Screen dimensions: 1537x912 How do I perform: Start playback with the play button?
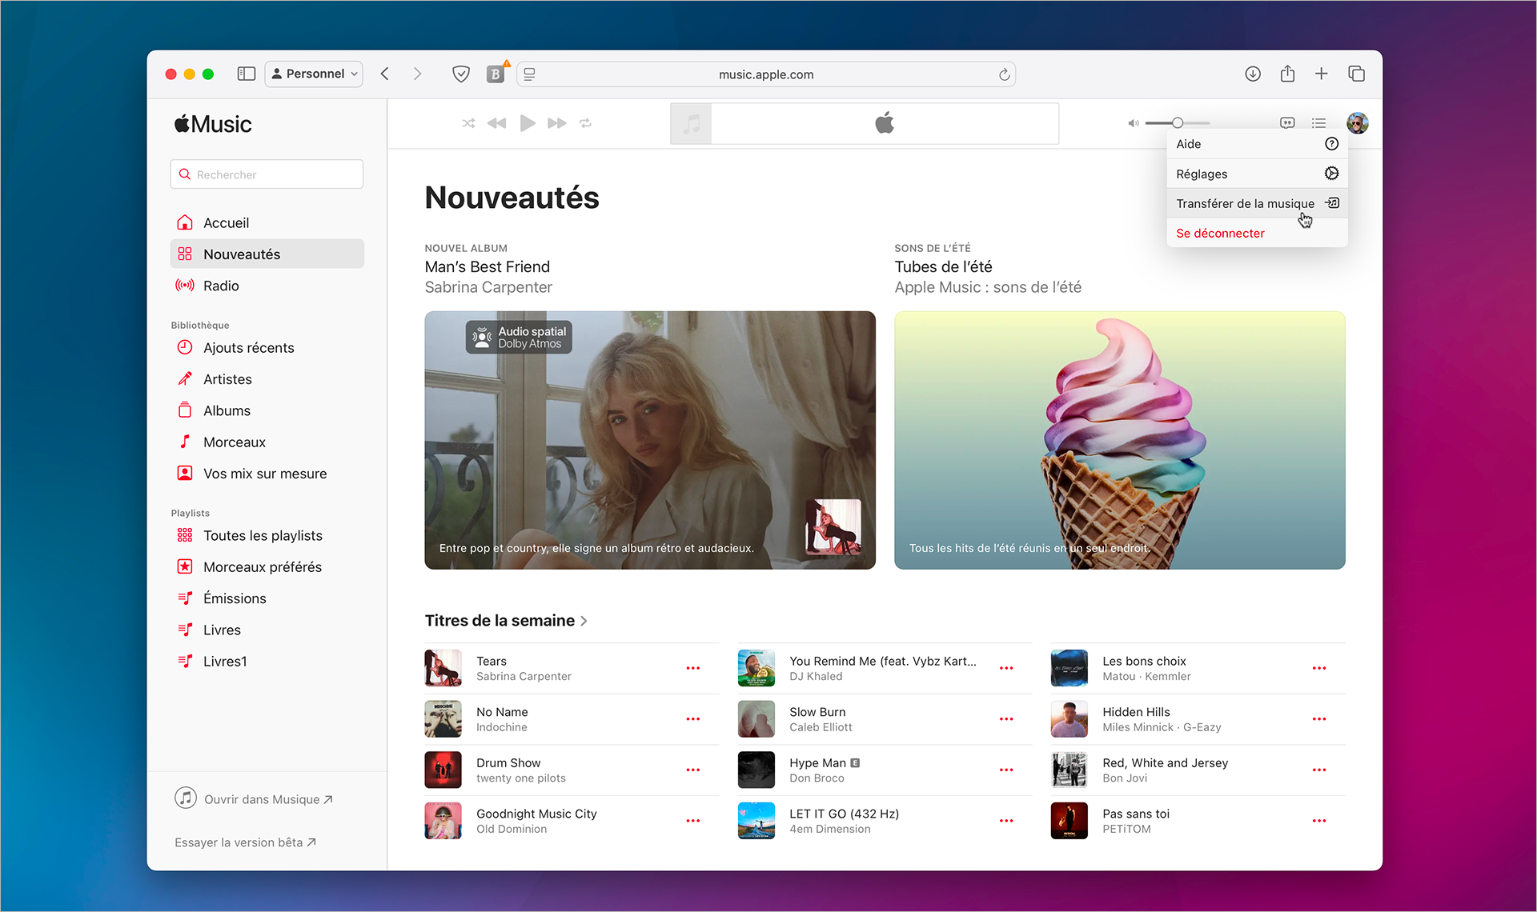[x=528, y=123]
